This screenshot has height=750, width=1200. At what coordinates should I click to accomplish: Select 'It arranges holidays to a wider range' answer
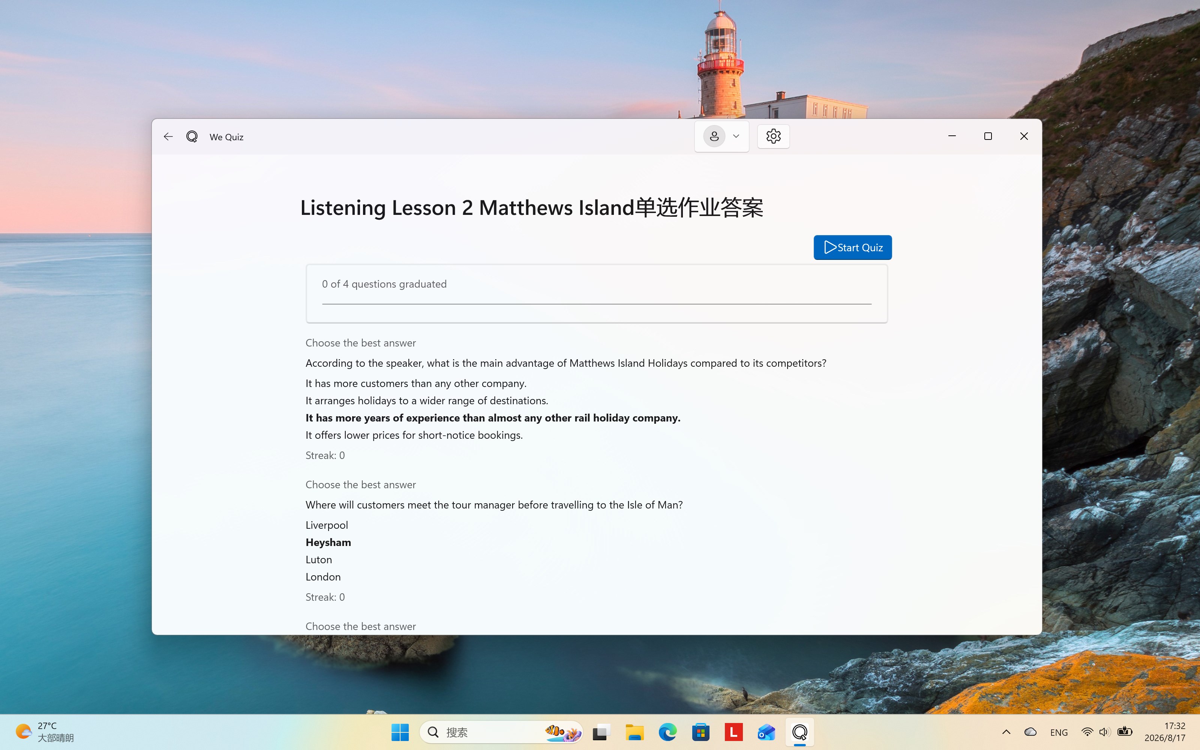pos(427,400)
